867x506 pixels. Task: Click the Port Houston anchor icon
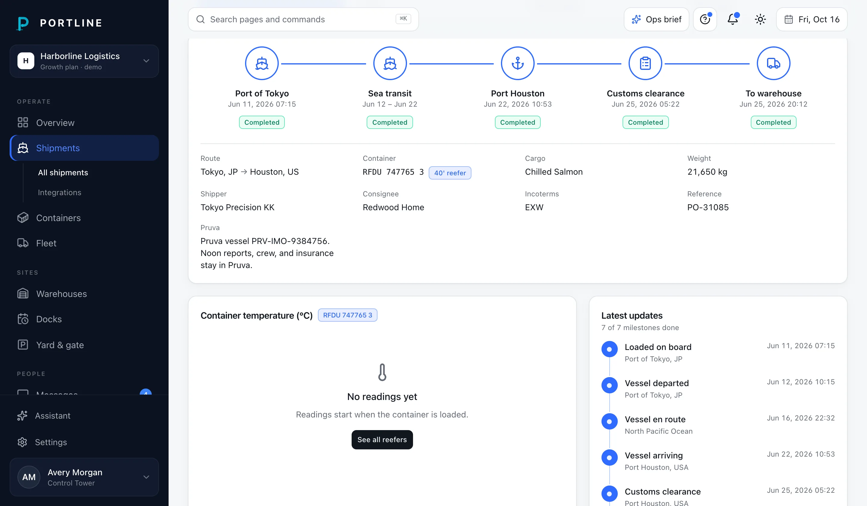point(517,63)
